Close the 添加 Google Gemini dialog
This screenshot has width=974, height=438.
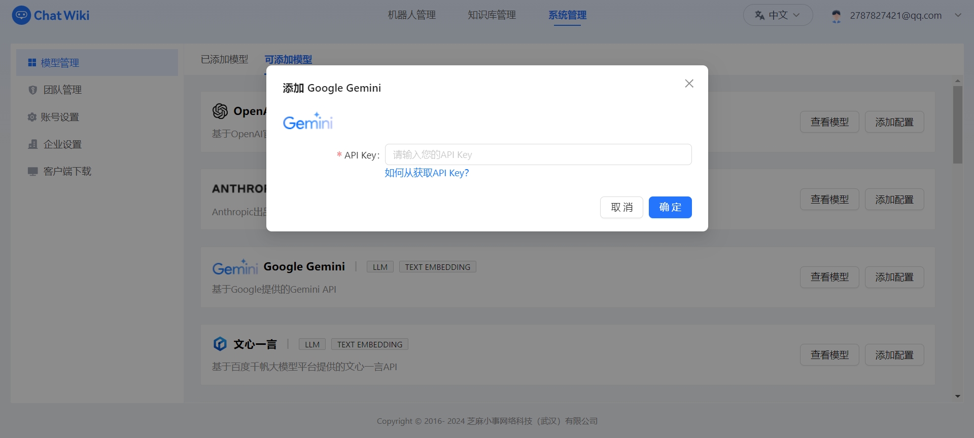coord(689,84)
